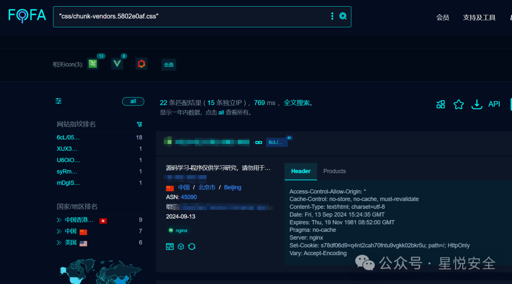Viewport: 512px width, 284px height.
Task: Click the world map thumbnail
Action: click(100, 271)
